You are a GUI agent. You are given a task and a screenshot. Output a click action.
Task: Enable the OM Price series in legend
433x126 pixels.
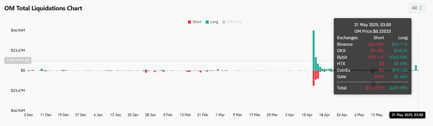coord(232,22)
